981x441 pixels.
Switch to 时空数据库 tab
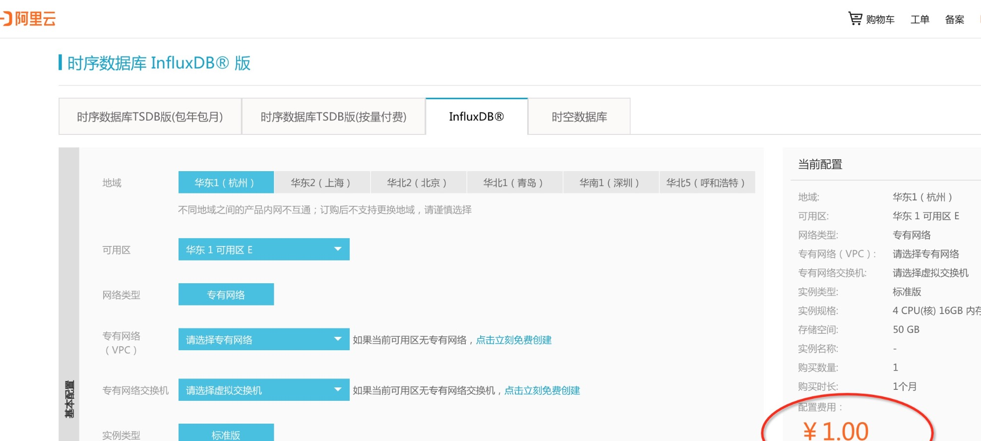(x=579, y=117)
